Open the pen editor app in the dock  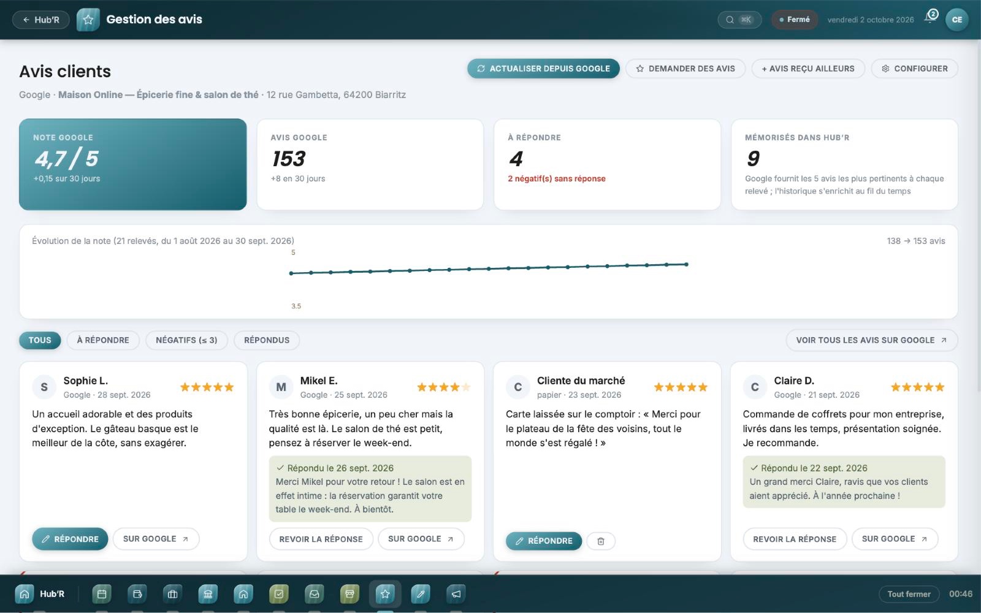[x=421, y=594]
